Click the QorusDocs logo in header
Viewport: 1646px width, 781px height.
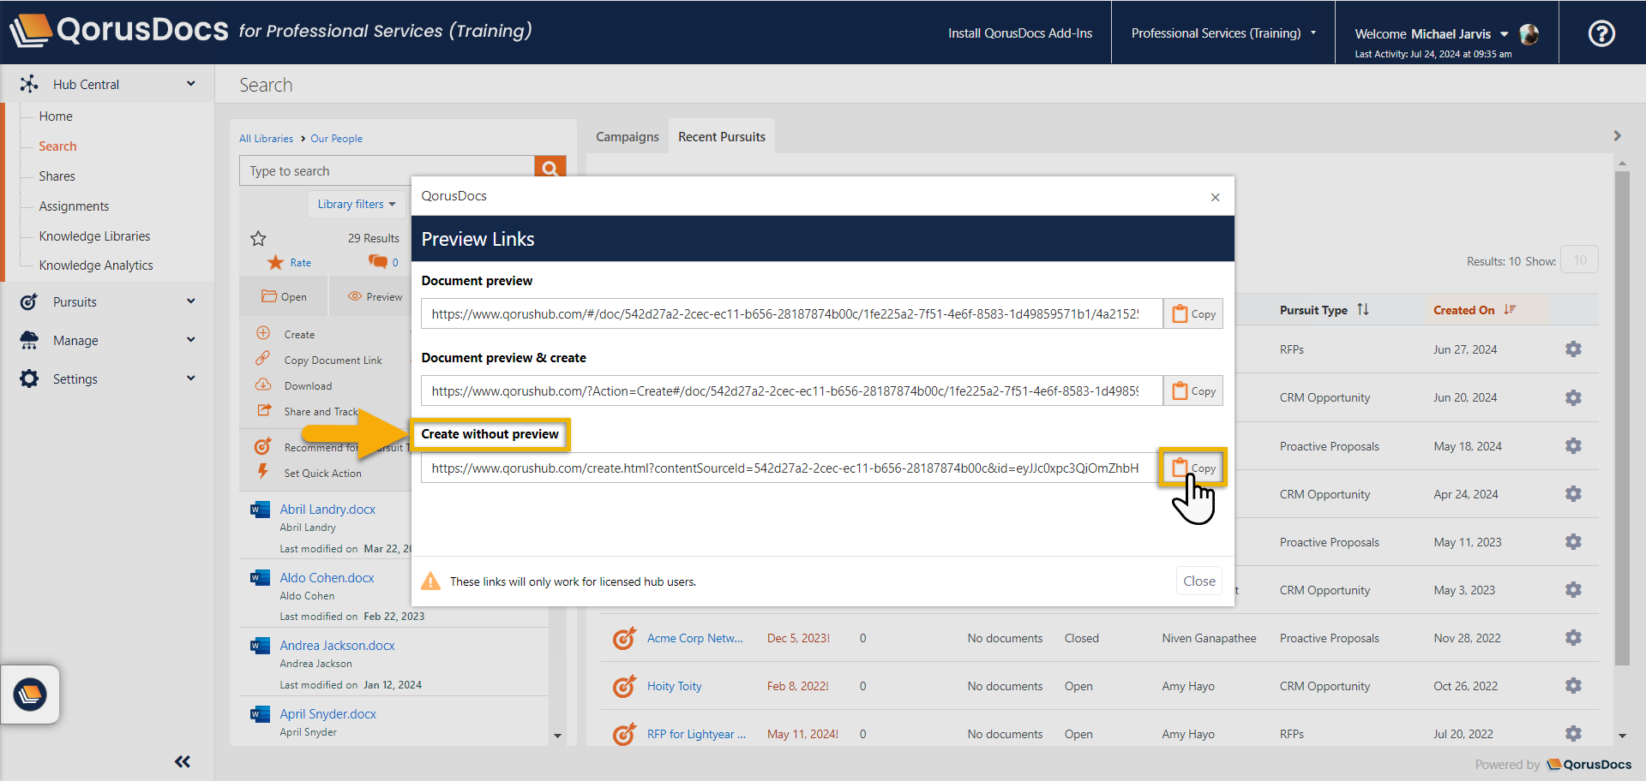(x=120, y=30)
